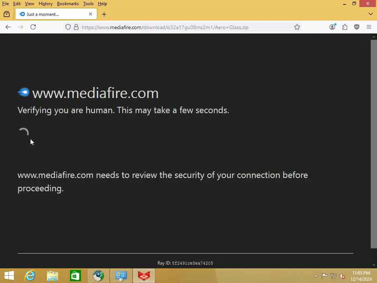Switch to the globe browser taskbar icon
The image size is (377, 283).
pos(98,276)
